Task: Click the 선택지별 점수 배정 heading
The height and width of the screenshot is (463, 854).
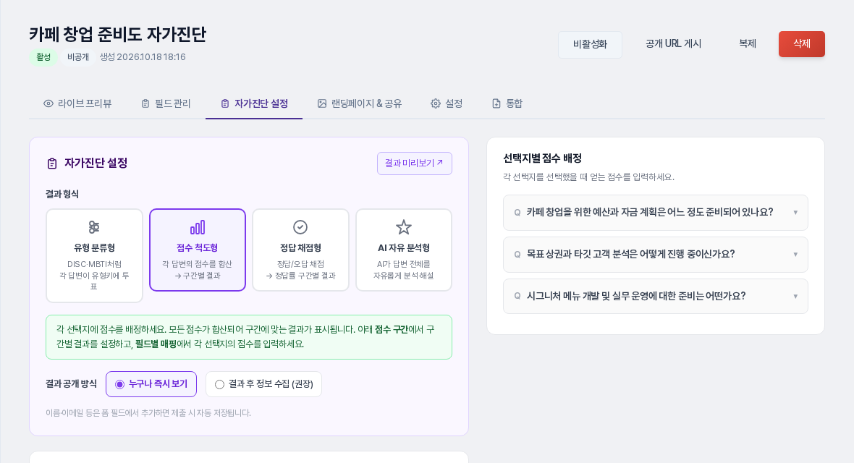Action: [x=543, y=158]
